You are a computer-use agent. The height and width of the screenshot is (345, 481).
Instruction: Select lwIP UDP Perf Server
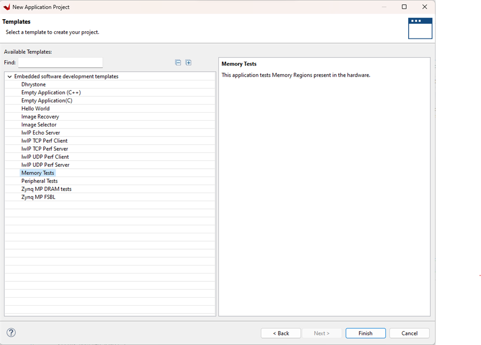click(x=45, y=165)
